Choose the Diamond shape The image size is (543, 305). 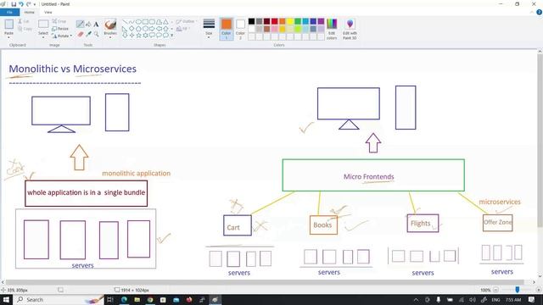coord(132,29)
